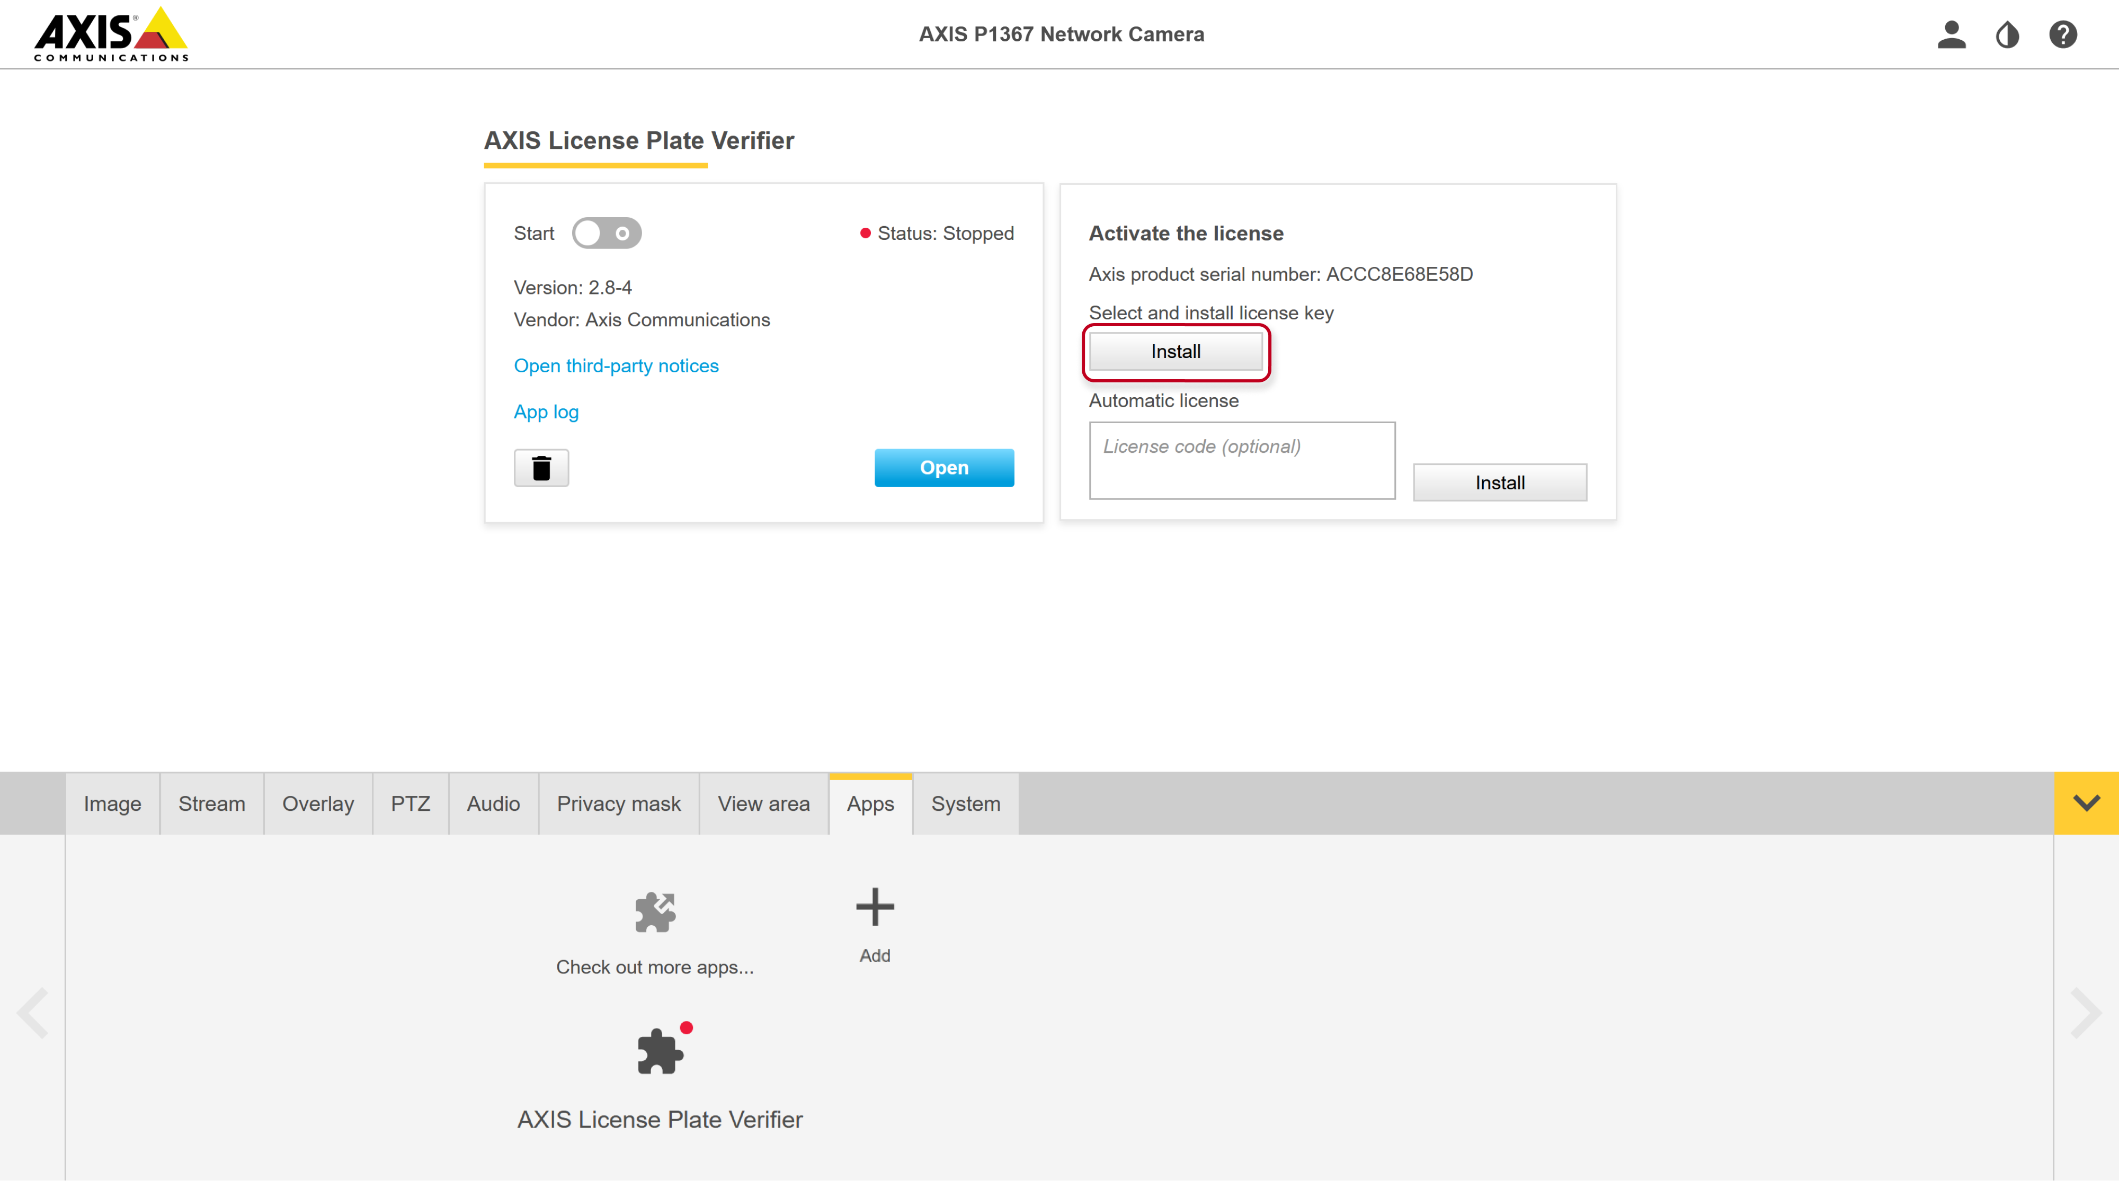Switch to the Privacy mask tab
The width and height of the screenshot is (2119, 1181).
619,803
